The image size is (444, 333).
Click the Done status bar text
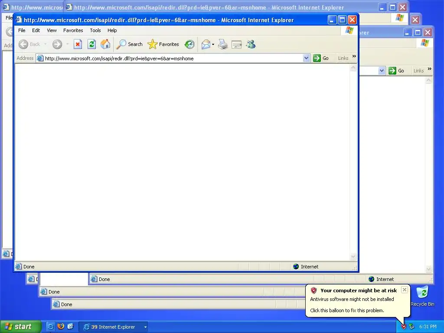point(29,267)
